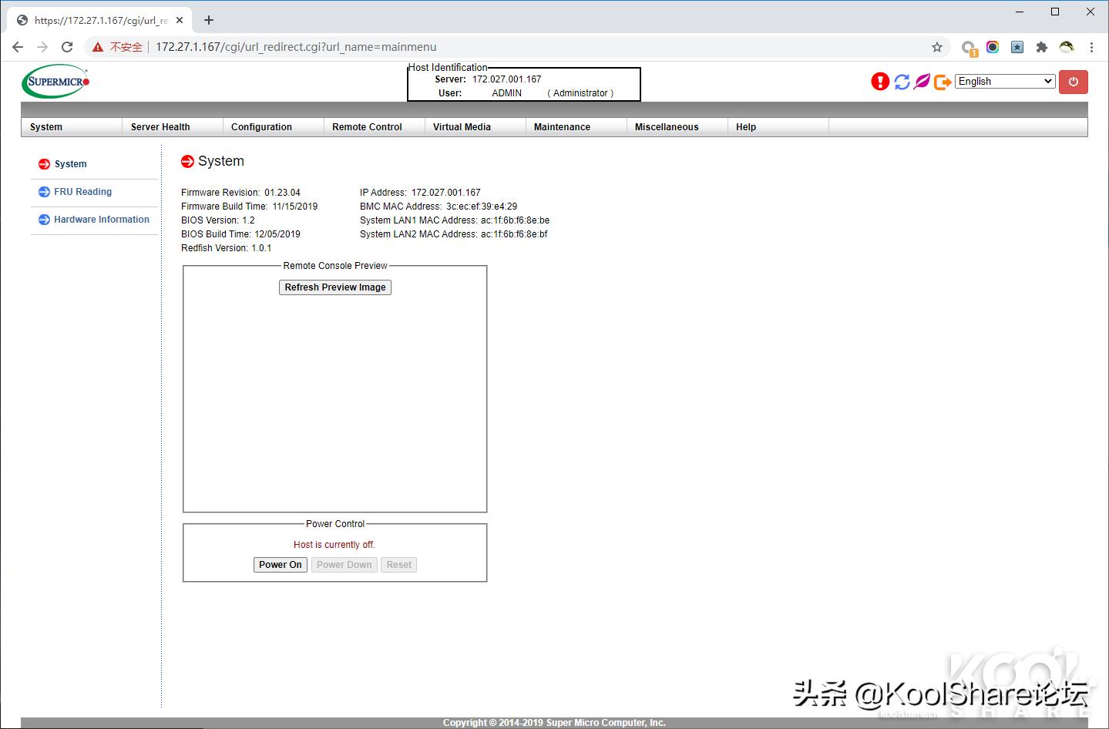Go forward with the browser arrow
The width and height of the screenshot is (1109, 729).
click(42, 47)
